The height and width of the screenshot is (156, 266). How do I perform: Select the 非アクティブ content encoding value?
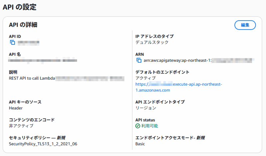click(x=21, y=126)
